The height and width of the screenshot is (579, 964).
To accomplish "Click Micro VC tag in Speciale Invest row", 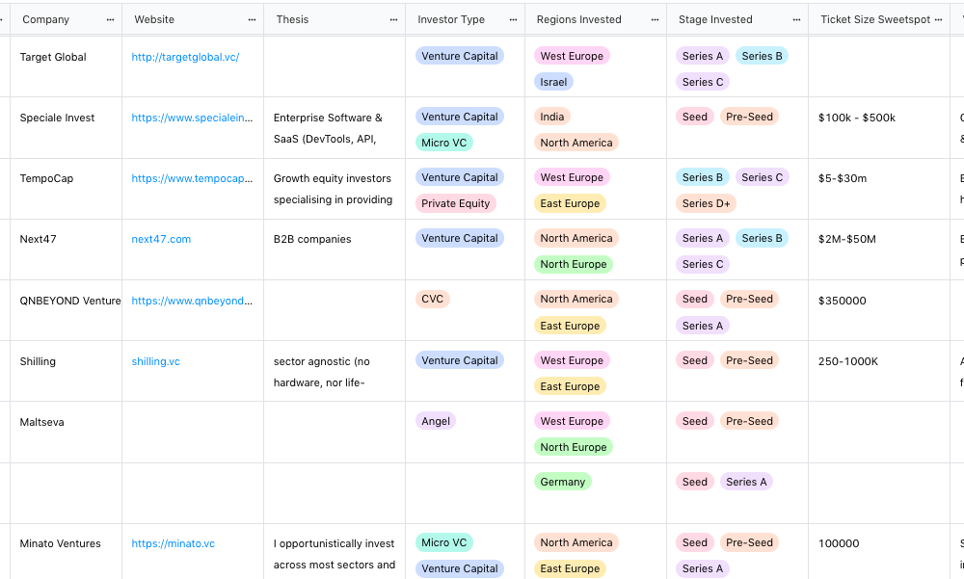I will tap(443, 143).
